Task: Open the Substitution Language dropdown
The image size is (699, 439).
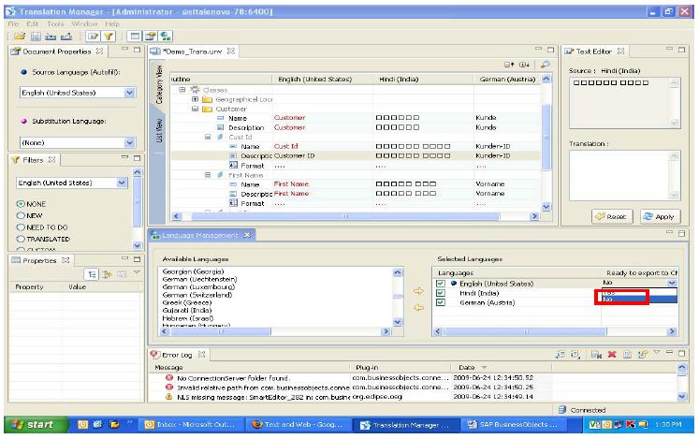Action: pos(129,143)
